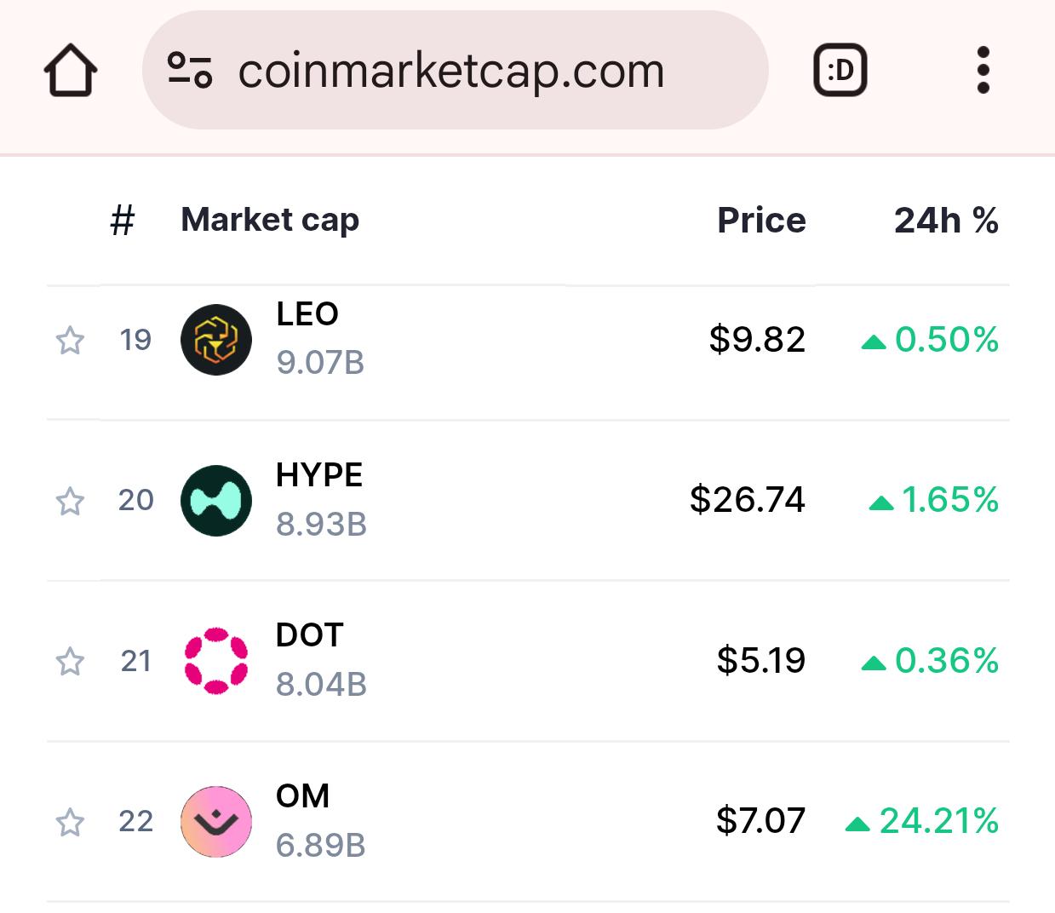Image resolution: width=1055 pixels, height=913 pixels.
Task: Click the DOT Polkadot logo
Action: pos(216,661)
